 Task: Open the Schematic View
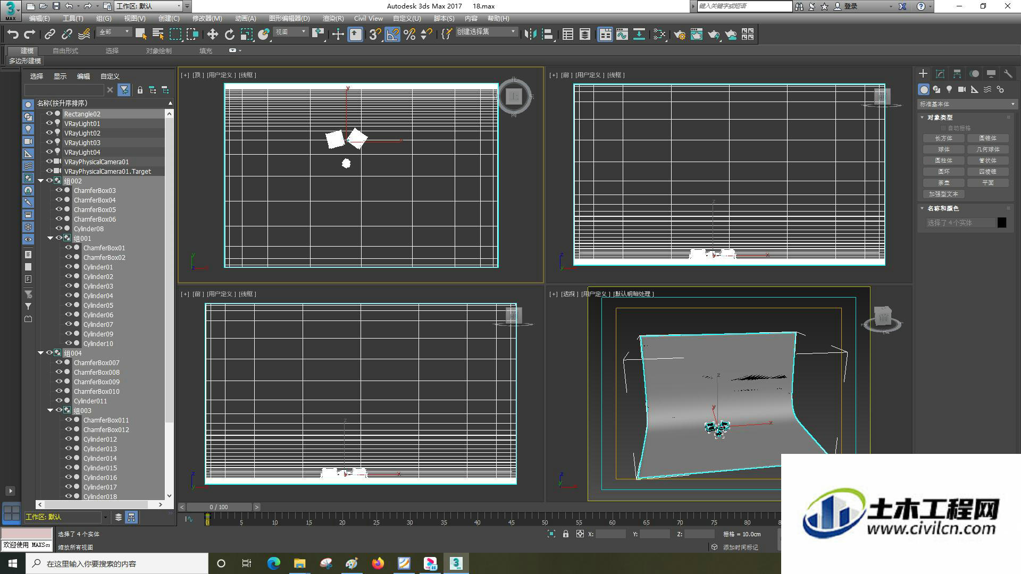tap(639, 35)
